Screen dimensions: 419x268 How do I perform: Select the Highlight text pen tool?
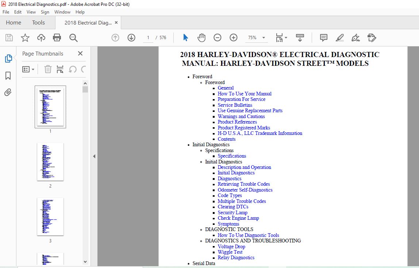[x=340, y=38]
